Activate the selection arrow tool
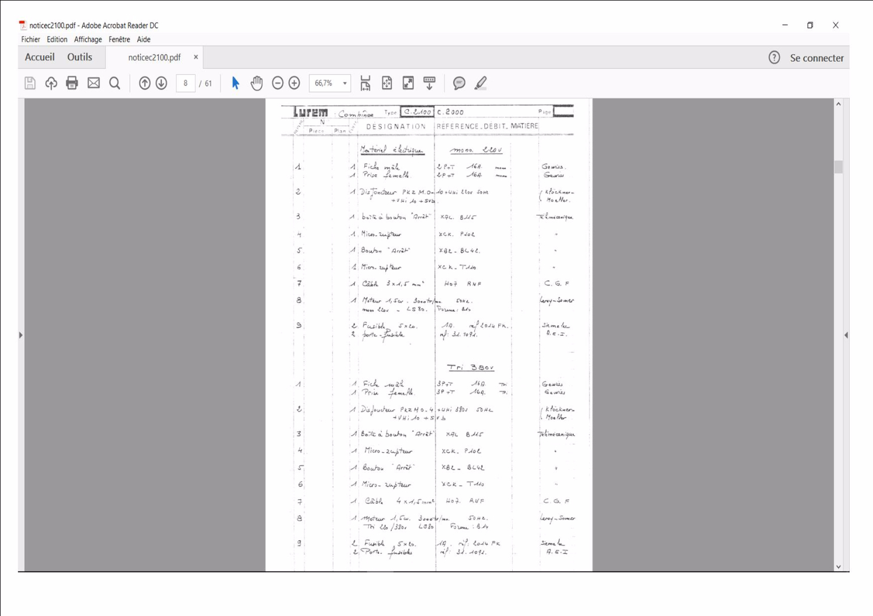Screen dimensions: 873x616 [236, 83]
